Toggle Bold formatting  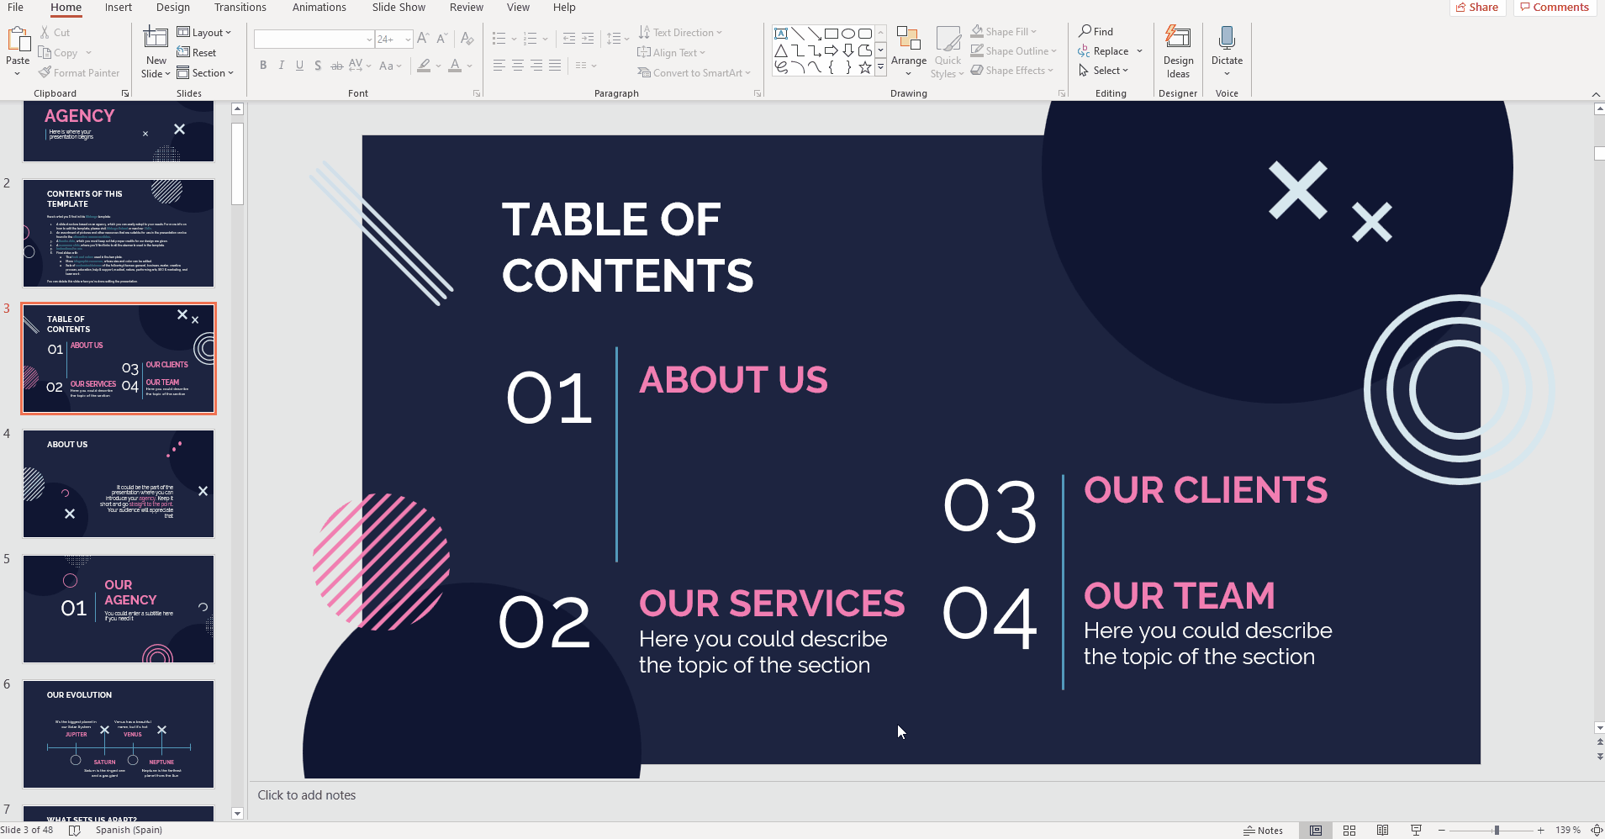click(263, 66)
